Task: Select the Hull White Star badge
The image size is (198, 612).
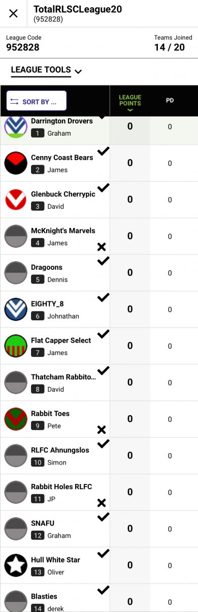Action: coord(16,565)
